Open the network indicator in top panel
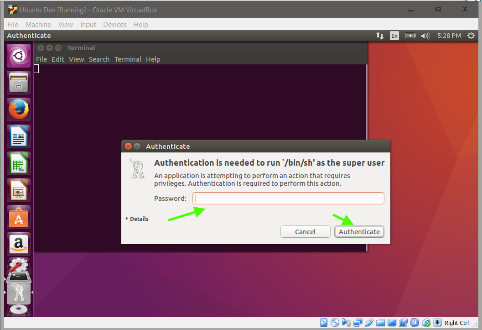The height and width of the screenshot is (330, 482). (380, 36)
